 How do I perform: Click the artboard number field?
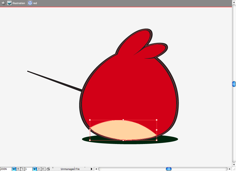point(29,169)
